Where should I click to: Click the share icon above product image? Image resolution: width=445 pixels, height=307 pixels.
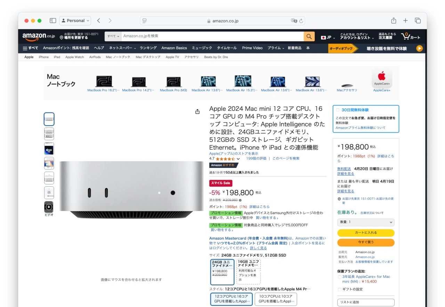point(197,112)
